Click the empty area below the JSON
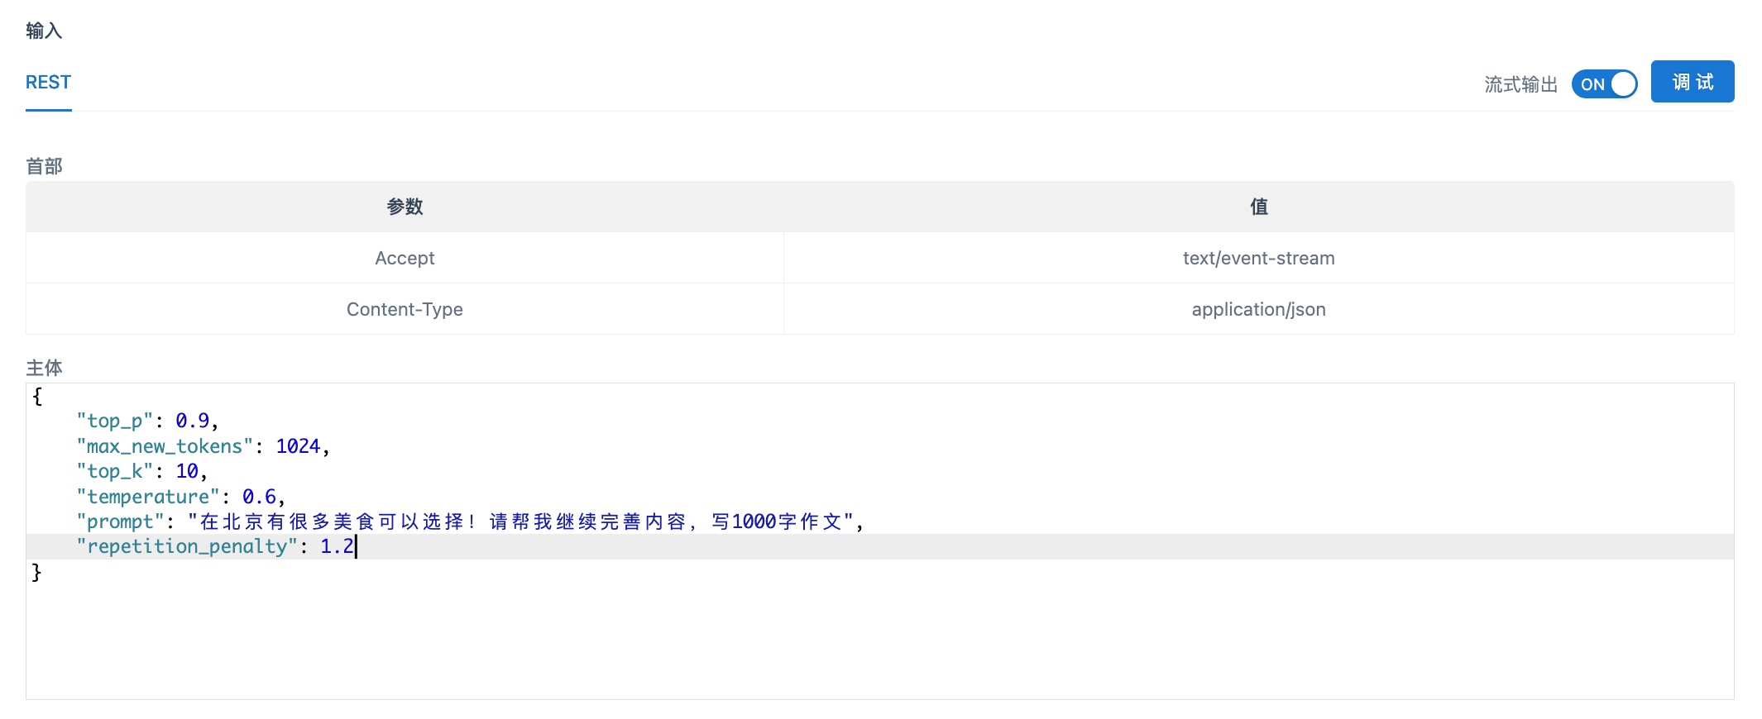 pos(827,645)
